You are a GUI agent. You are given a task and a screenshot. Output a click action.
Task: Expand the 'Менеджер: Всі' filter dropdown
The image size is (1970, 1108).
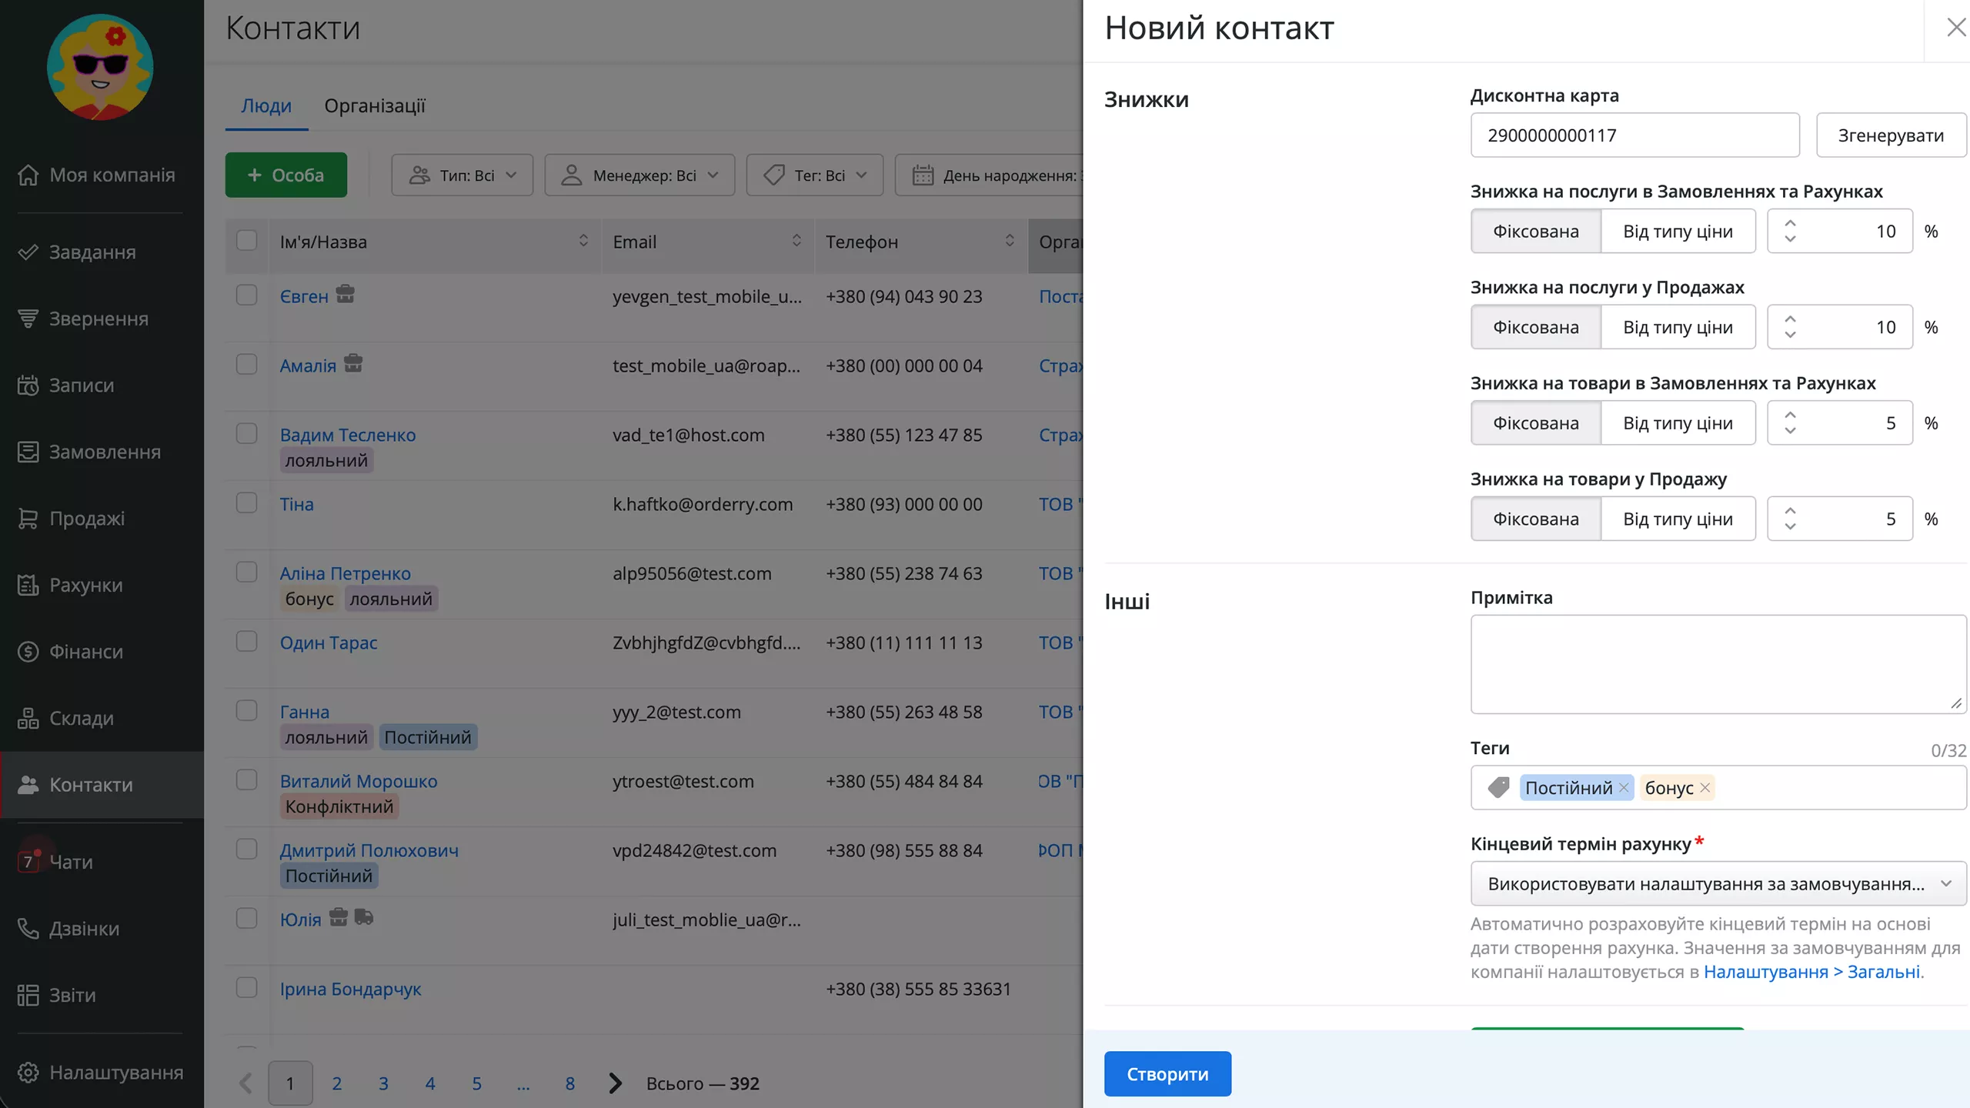[639, 175]
